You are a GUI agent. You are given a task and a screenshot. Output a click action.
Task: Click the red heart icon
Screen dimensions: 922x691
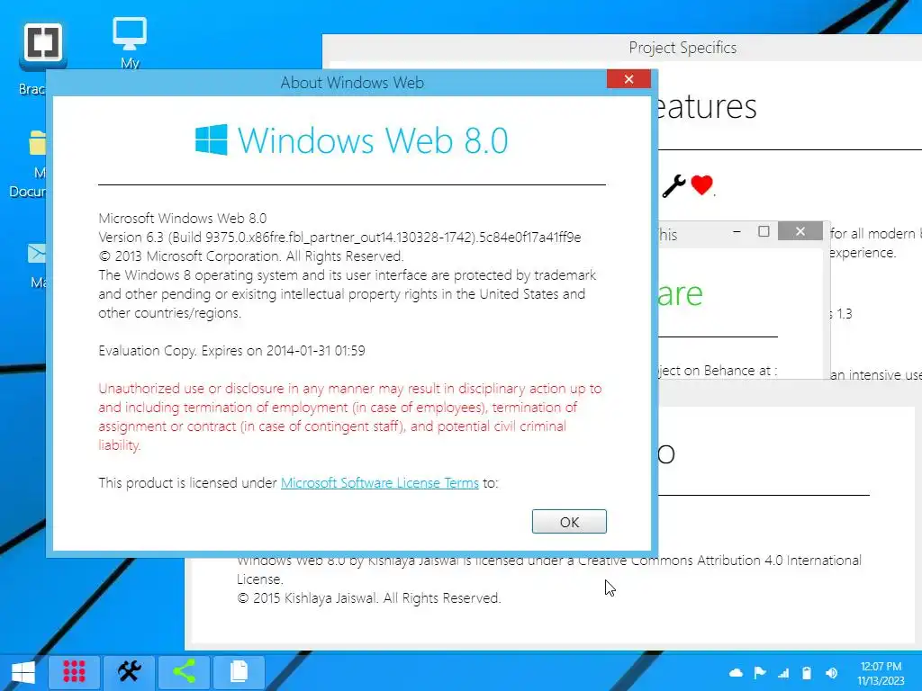tap(701, 184)
